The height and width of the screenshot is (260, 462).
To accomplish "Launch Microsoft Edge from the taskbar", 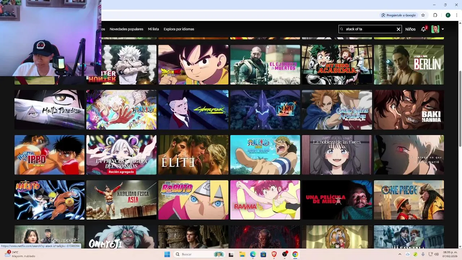I will click(x=253, y=254).
